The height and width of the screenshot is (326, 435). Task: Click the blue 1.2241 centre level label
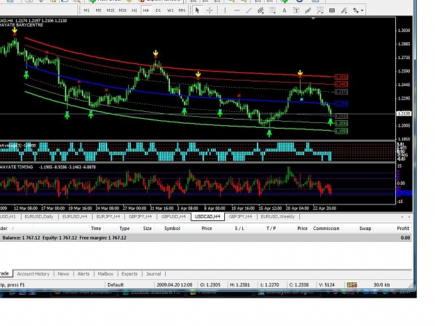341,104
